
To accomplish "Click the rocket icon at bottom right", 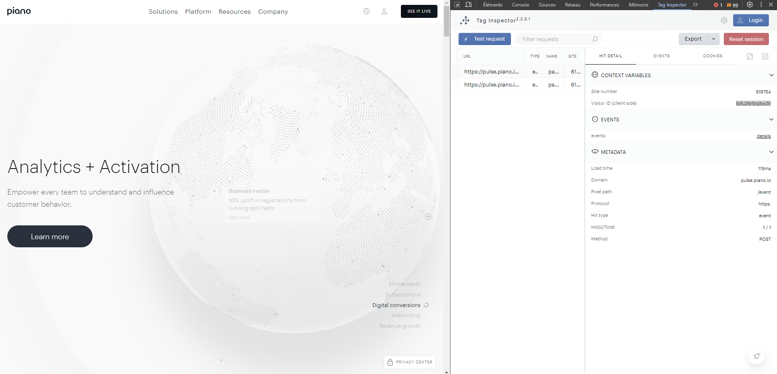I will 756,356.
